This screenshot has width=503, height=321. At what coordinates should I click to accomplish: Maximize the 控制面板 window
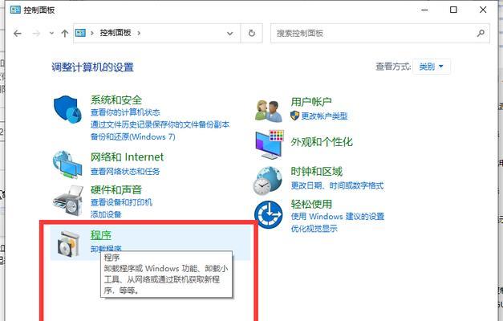click(453, 10)
